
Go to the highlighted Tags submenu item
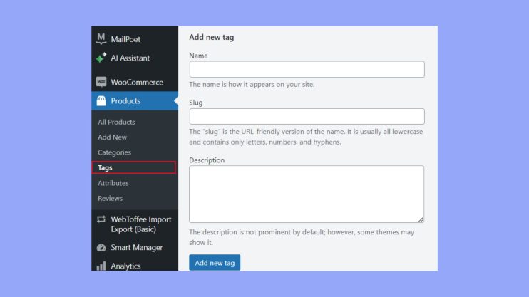106,168
